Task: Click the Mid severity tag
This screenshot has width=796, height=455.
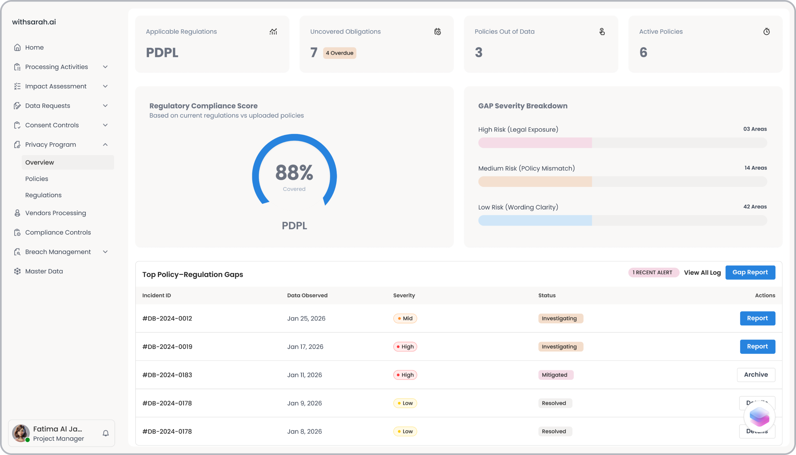Action: [405, 318]
